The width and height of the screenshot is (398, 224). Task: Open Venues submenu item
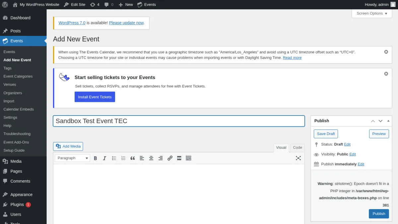tap(10, 85)
